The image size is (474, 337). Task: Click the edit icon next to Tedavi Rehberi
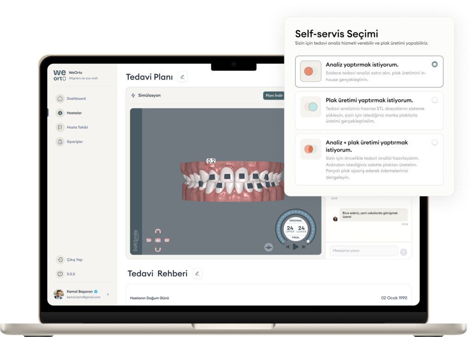(197, 274)
